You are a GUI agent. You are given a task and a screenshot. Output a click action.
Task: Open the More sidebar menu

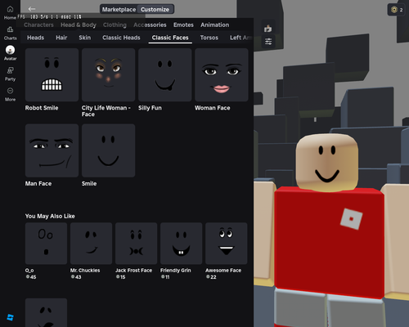click(x=10, y=91)
